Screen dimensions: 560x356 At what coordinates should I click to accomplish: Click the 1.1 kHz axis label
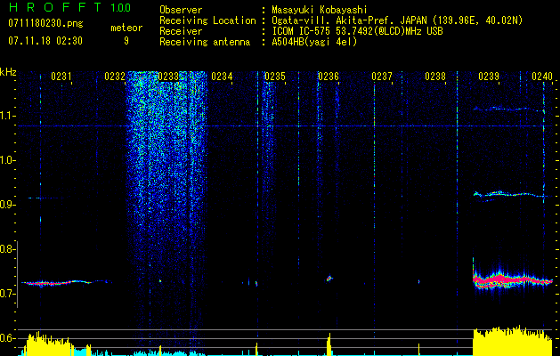pos(6,116)
